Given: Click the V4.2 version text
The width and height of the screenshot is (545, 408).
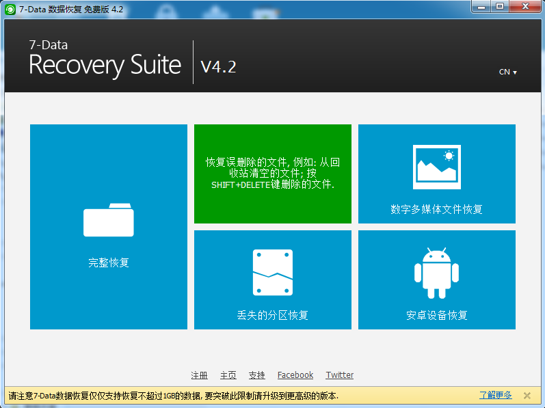Looking at the screenshot, I should [x=218, y=67].
